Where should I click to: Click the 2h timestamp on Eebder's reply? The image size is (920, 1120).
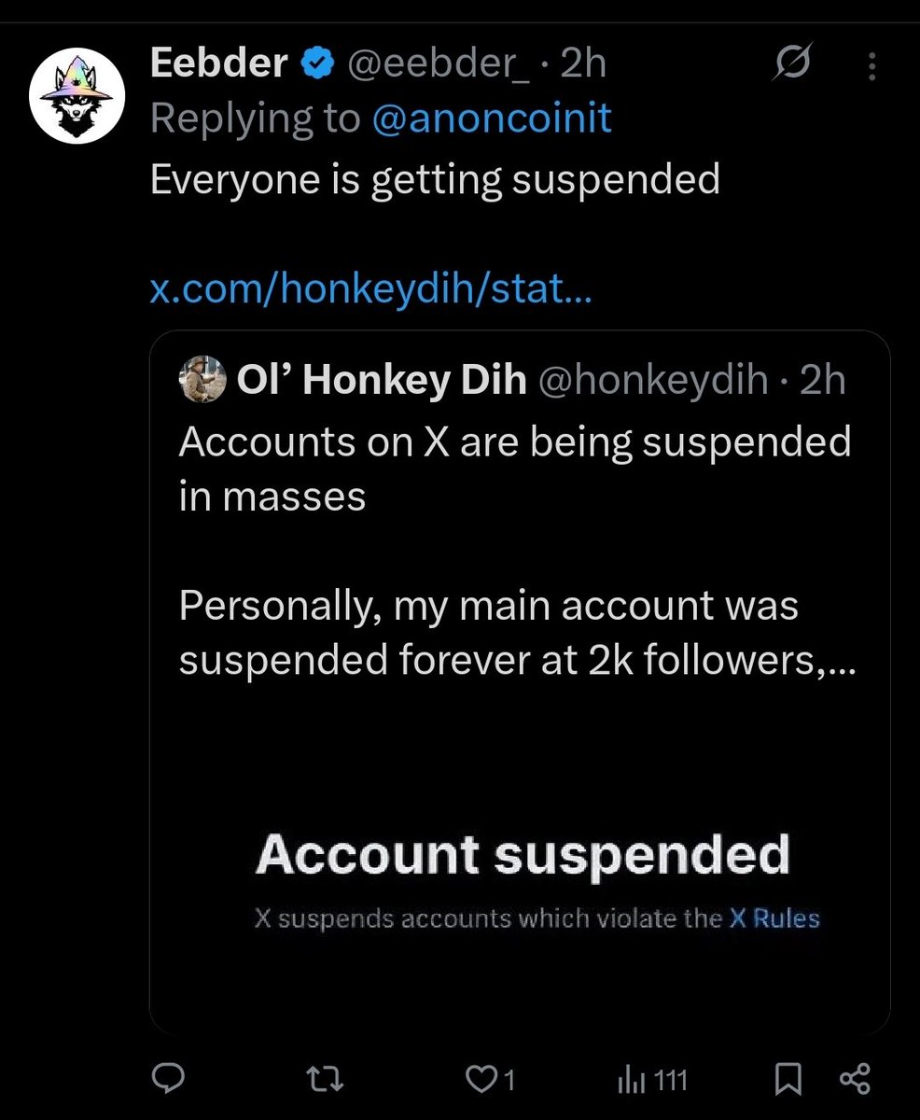coord(583,64)
